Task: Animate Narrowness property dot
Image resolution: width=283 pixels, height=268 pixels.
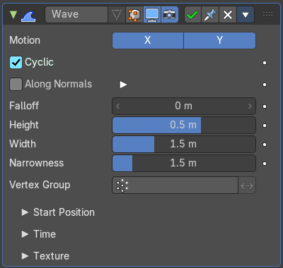Action: coord(265,164)
